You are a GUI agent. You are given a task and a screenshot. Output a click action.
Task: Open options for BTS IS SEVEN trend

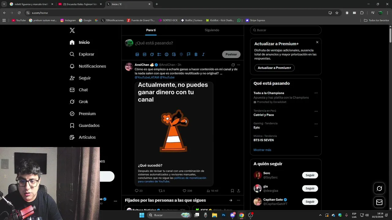pyautogui.click(x=316, y=137)
